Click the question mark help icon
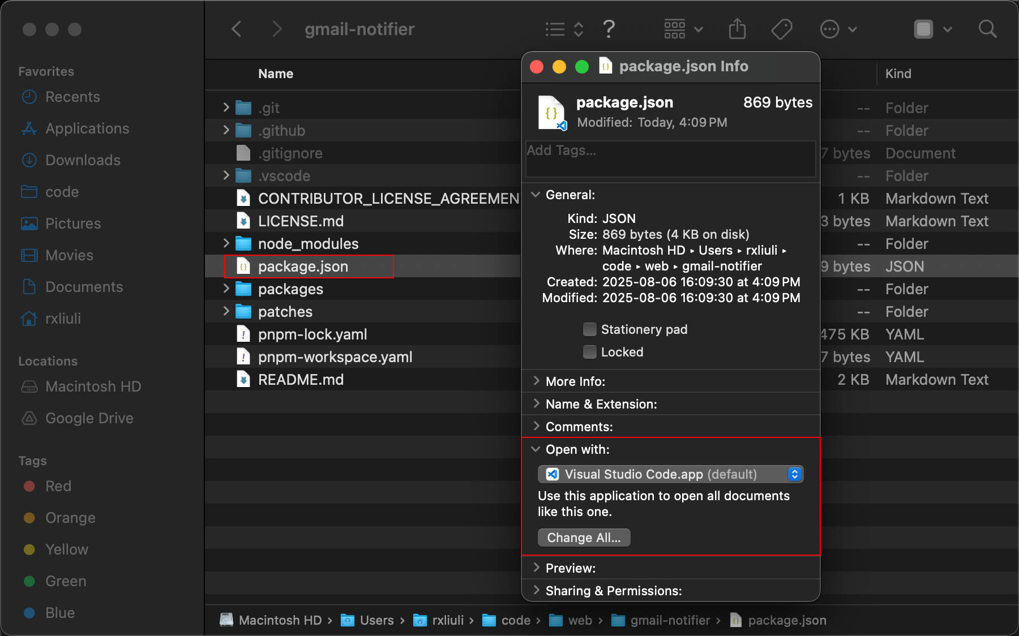The width and height of the screenshot is (1019, 636). click(609, 29)
